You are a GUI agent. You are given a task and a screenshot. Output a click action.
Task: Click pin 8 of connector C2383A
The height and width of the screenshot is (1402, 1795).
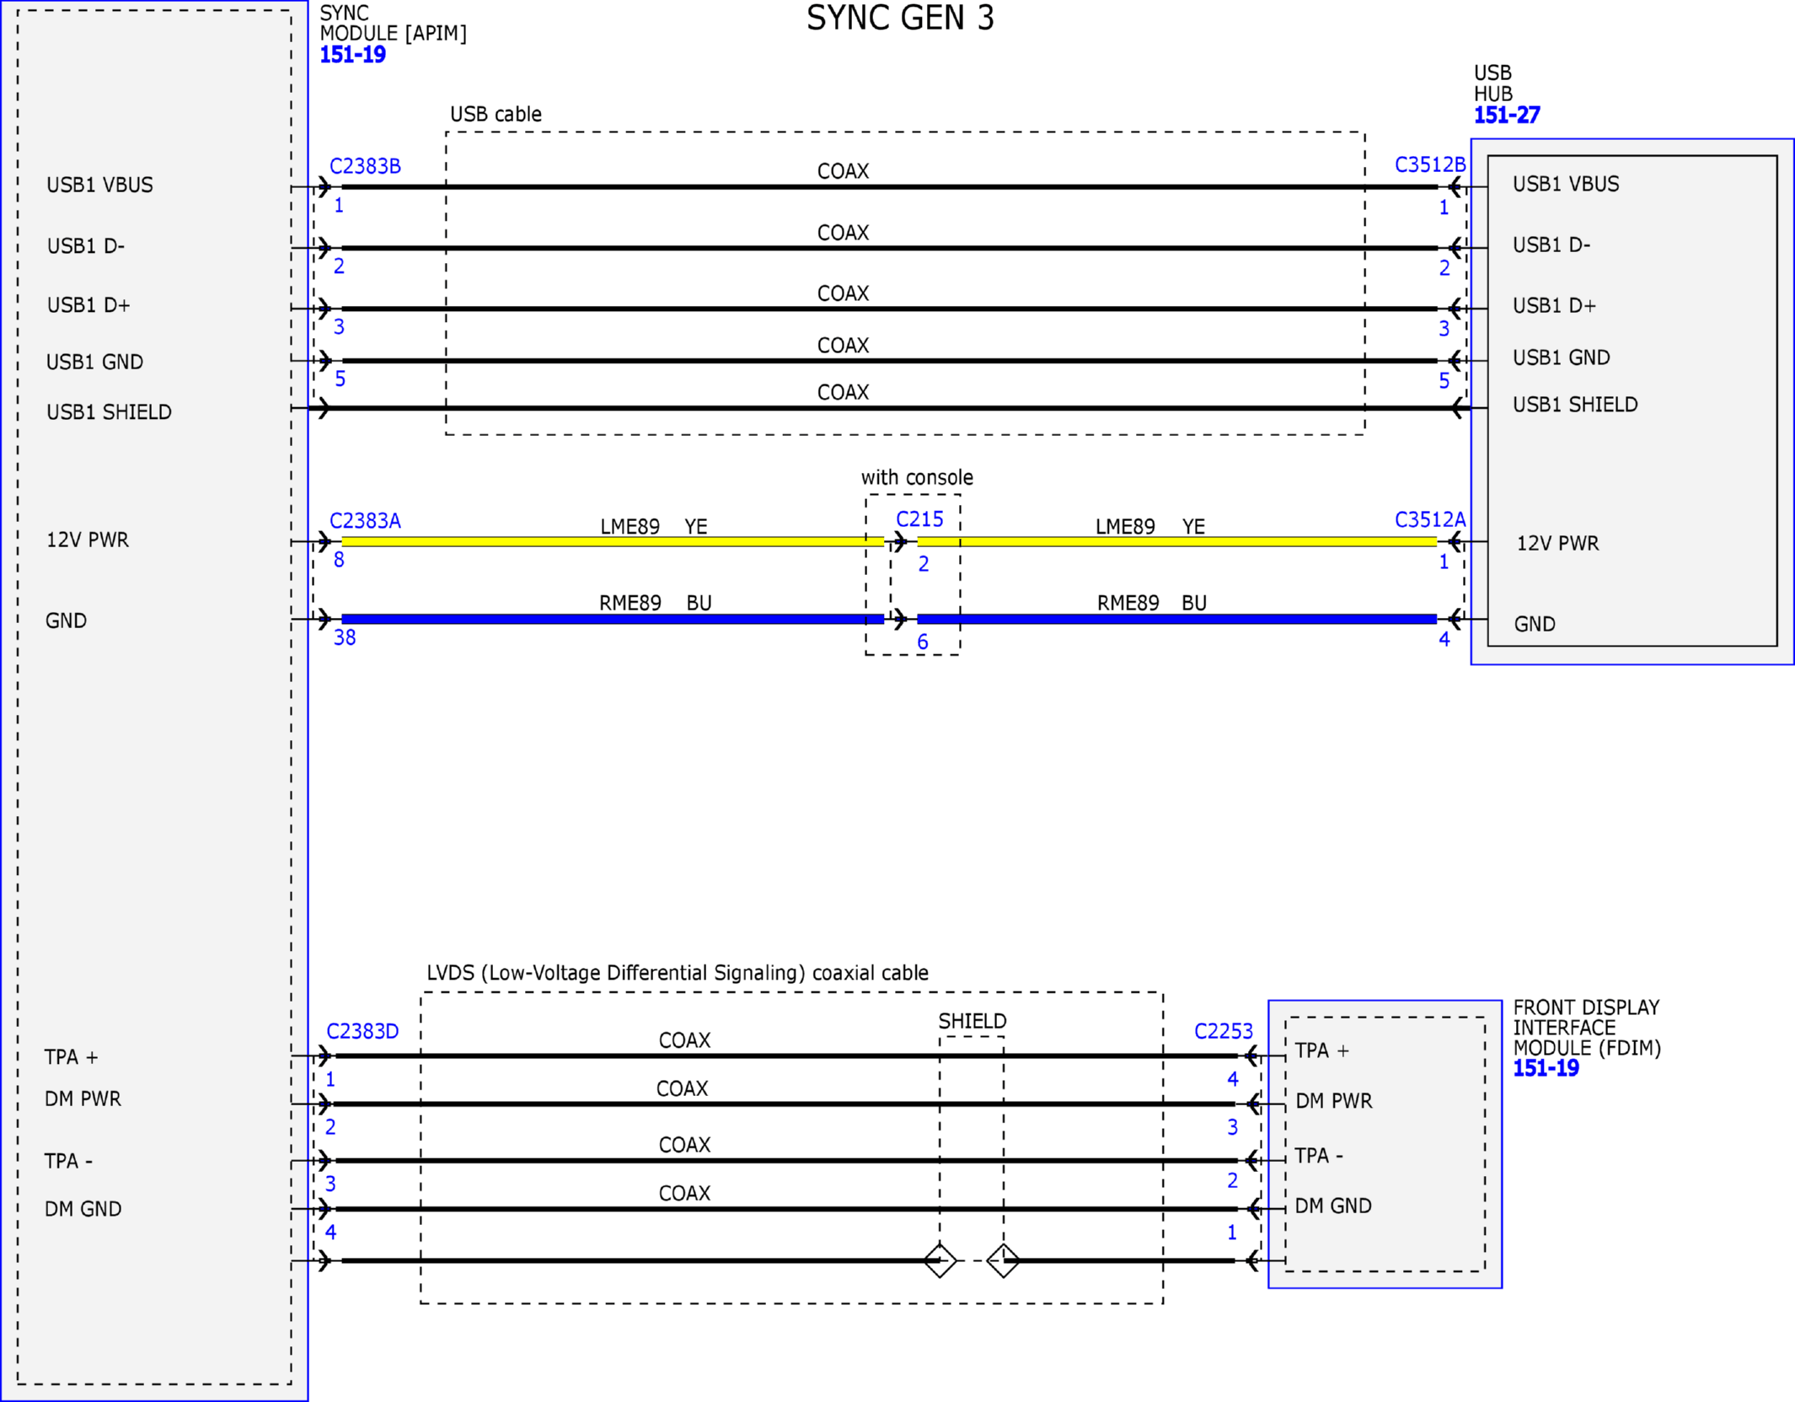[x=339, y=560]
